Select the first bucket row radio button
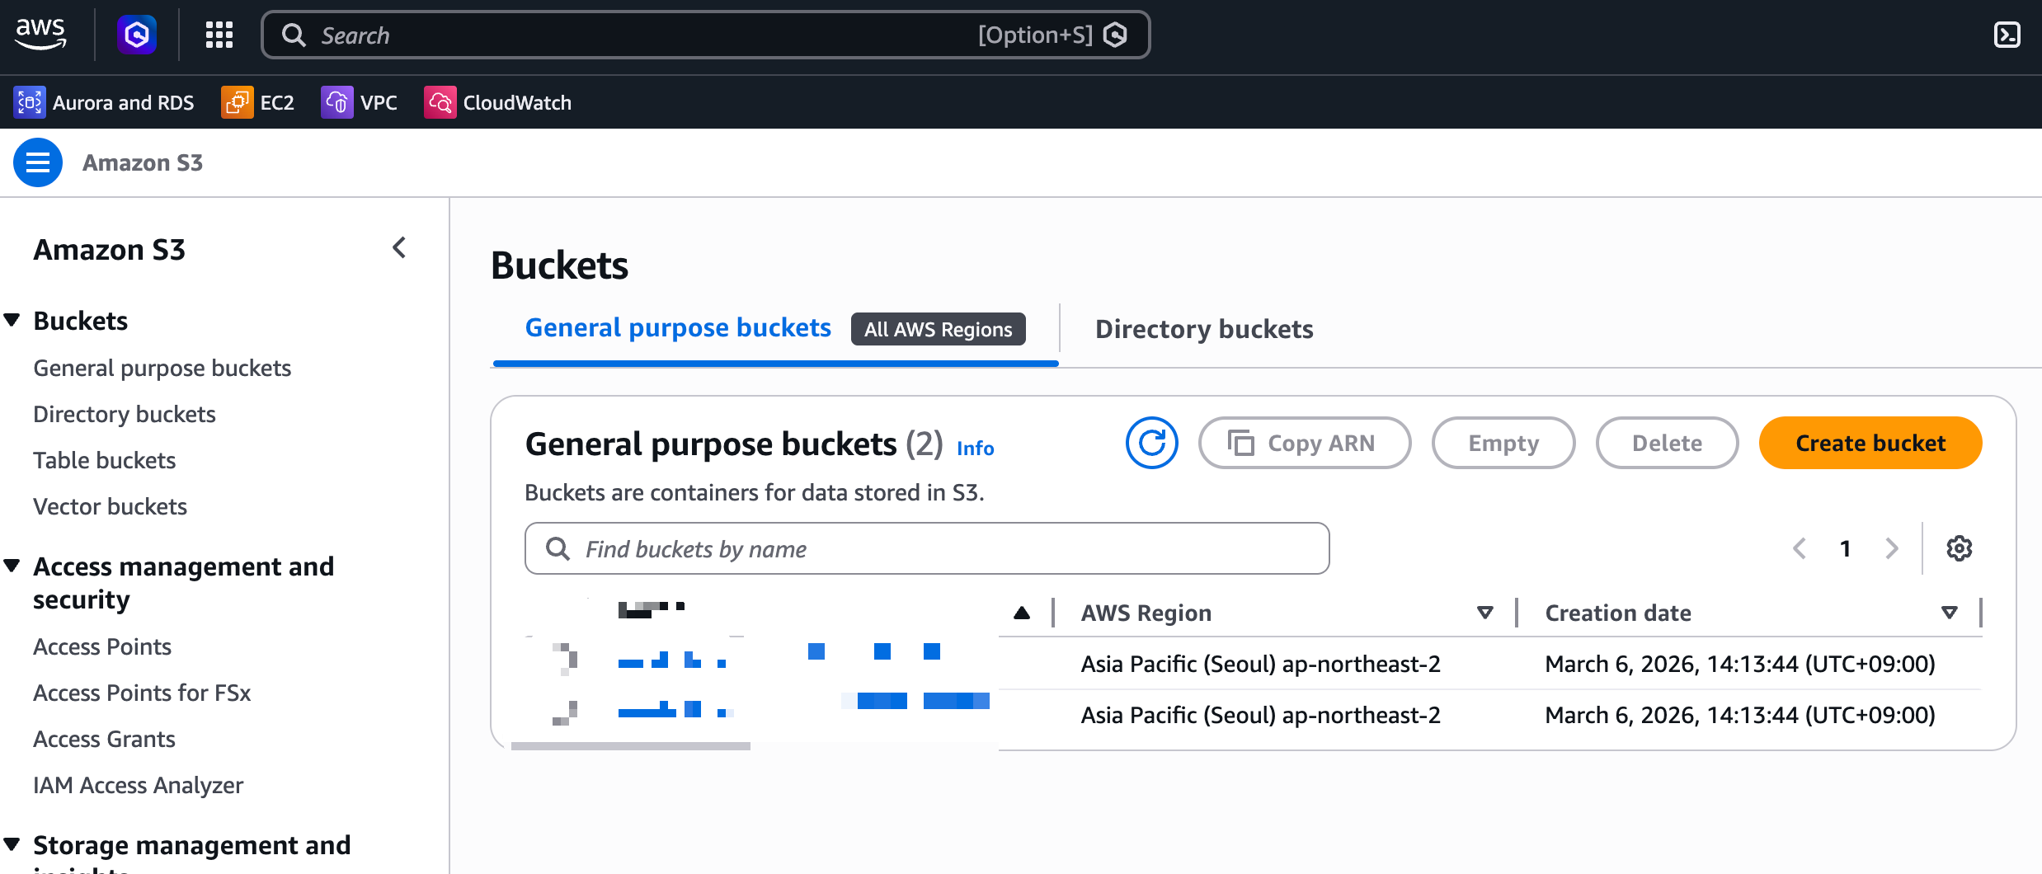This screenshot has height=874, width=2042. (565, 659)
